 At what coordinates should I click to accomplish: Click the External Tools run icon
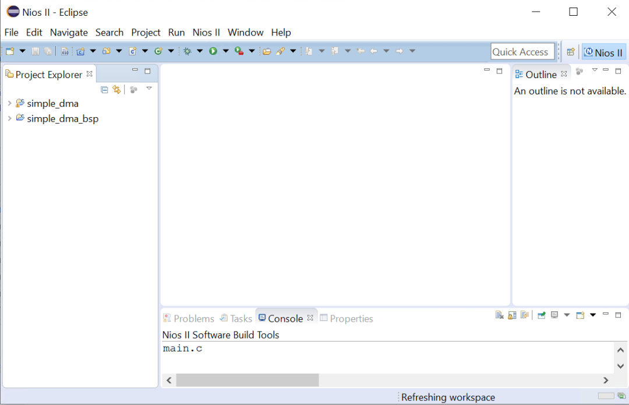pos(239,51)
